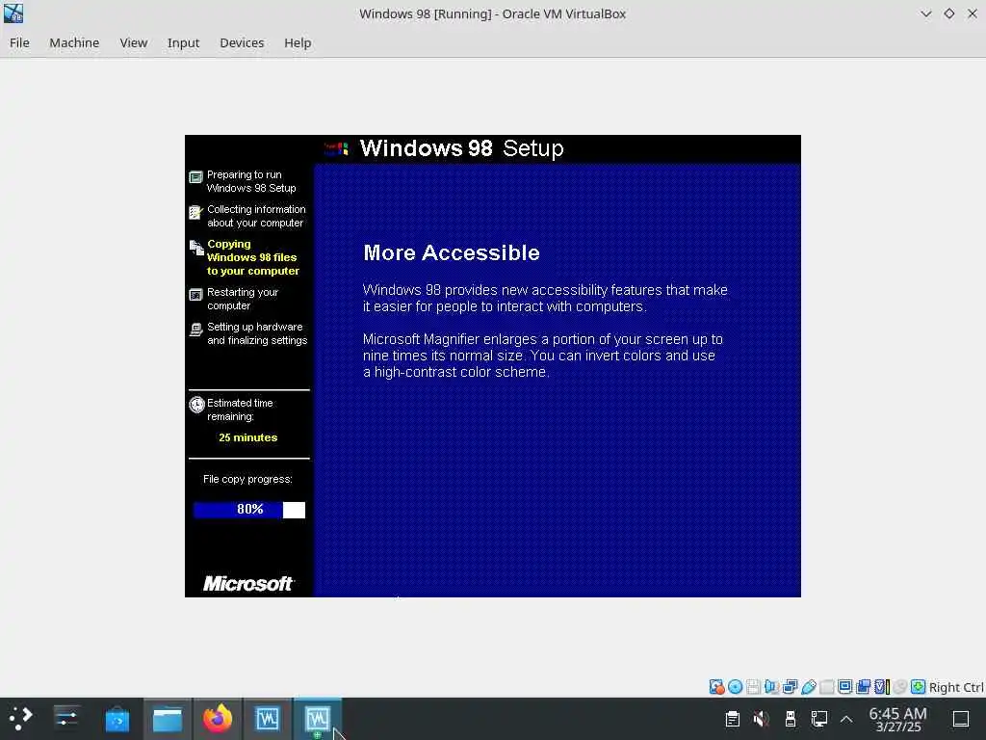
Task: Open the Help menu
Action: point(298,42)
